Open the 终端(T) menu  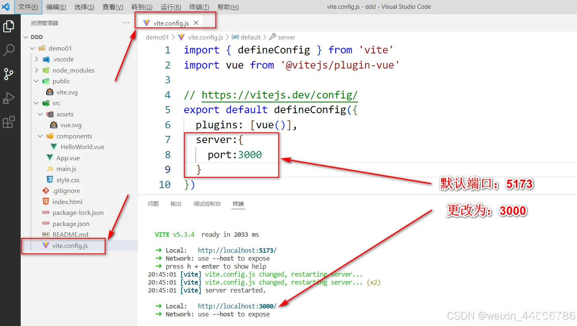pos(199,7)
